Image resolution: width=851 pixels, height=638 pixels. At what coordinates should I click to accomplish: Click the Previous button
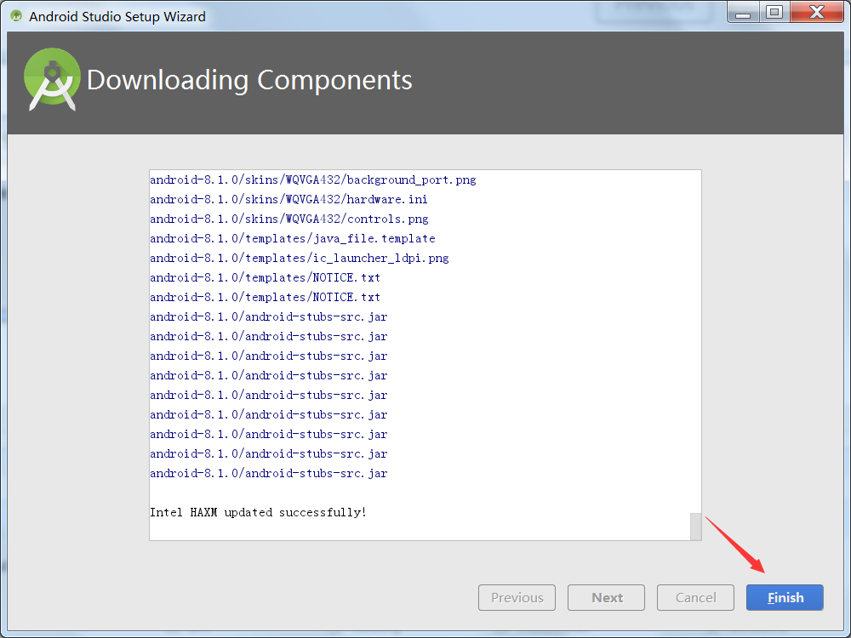pos(517,597)
